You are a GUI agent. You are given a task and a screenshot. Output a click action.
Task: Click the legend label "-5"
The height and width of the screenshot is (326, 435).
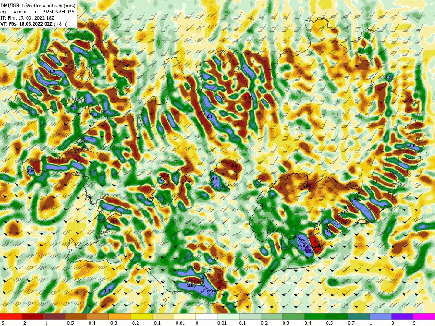tap(2, 323)
